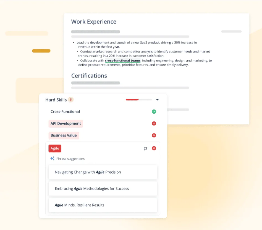Viewport: 262px width, 230px height.
Task: Select the Cross-Functional skill item
Action: coord(65,111)
